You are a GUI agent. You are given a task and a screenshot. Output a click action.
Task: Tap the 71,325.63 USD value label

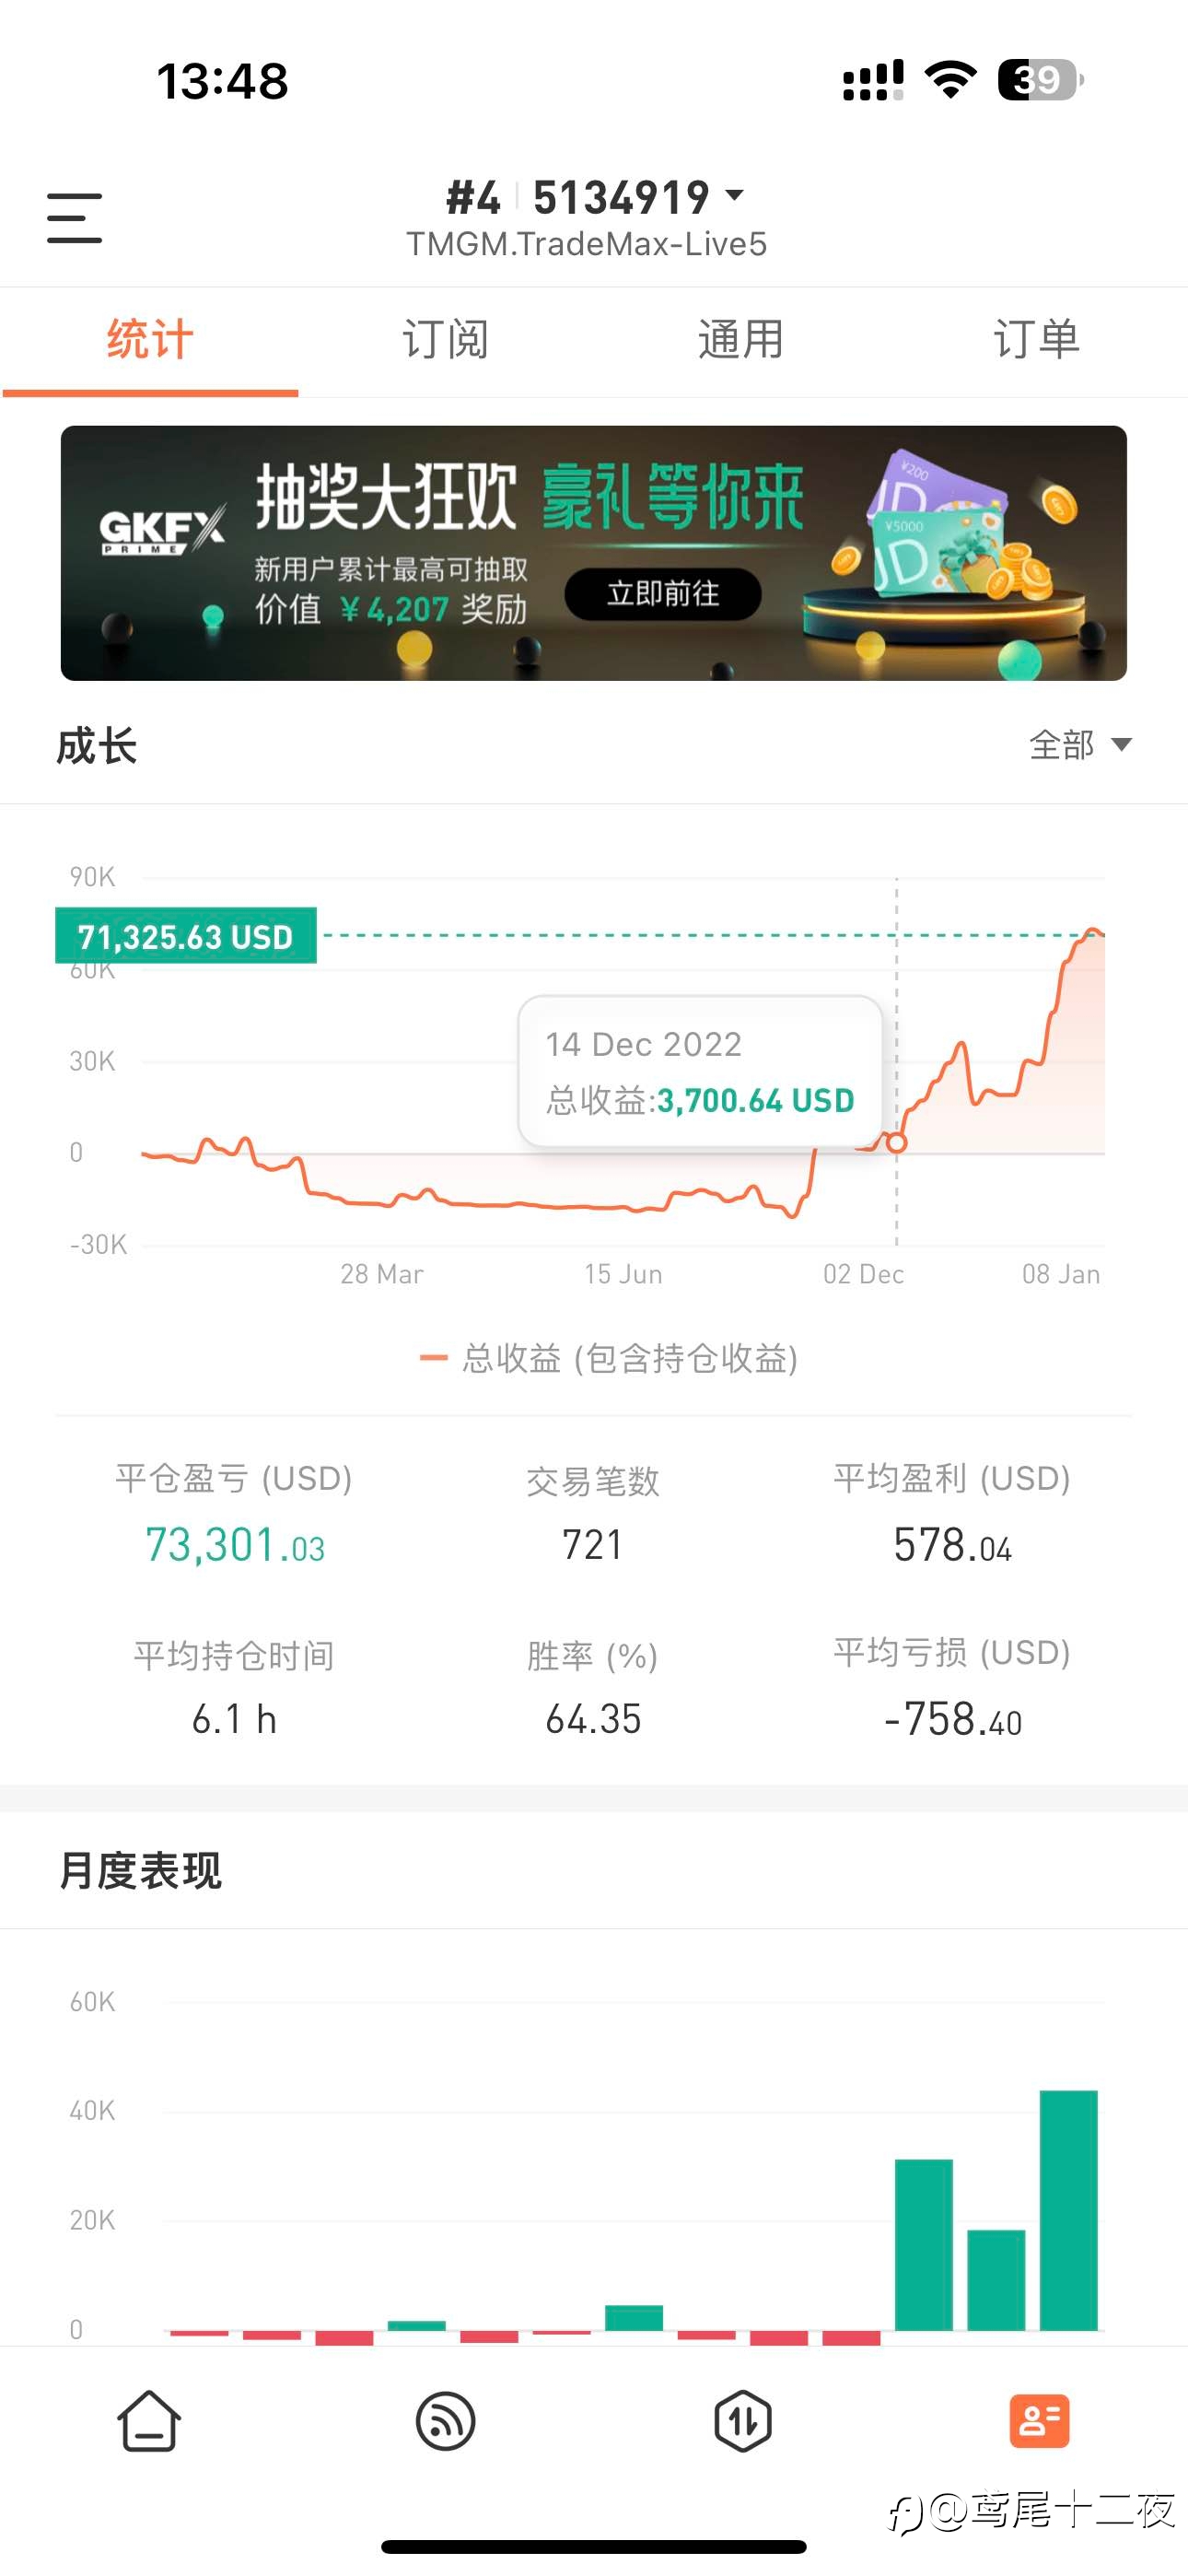pyautogui.click(x=186, y=936)
